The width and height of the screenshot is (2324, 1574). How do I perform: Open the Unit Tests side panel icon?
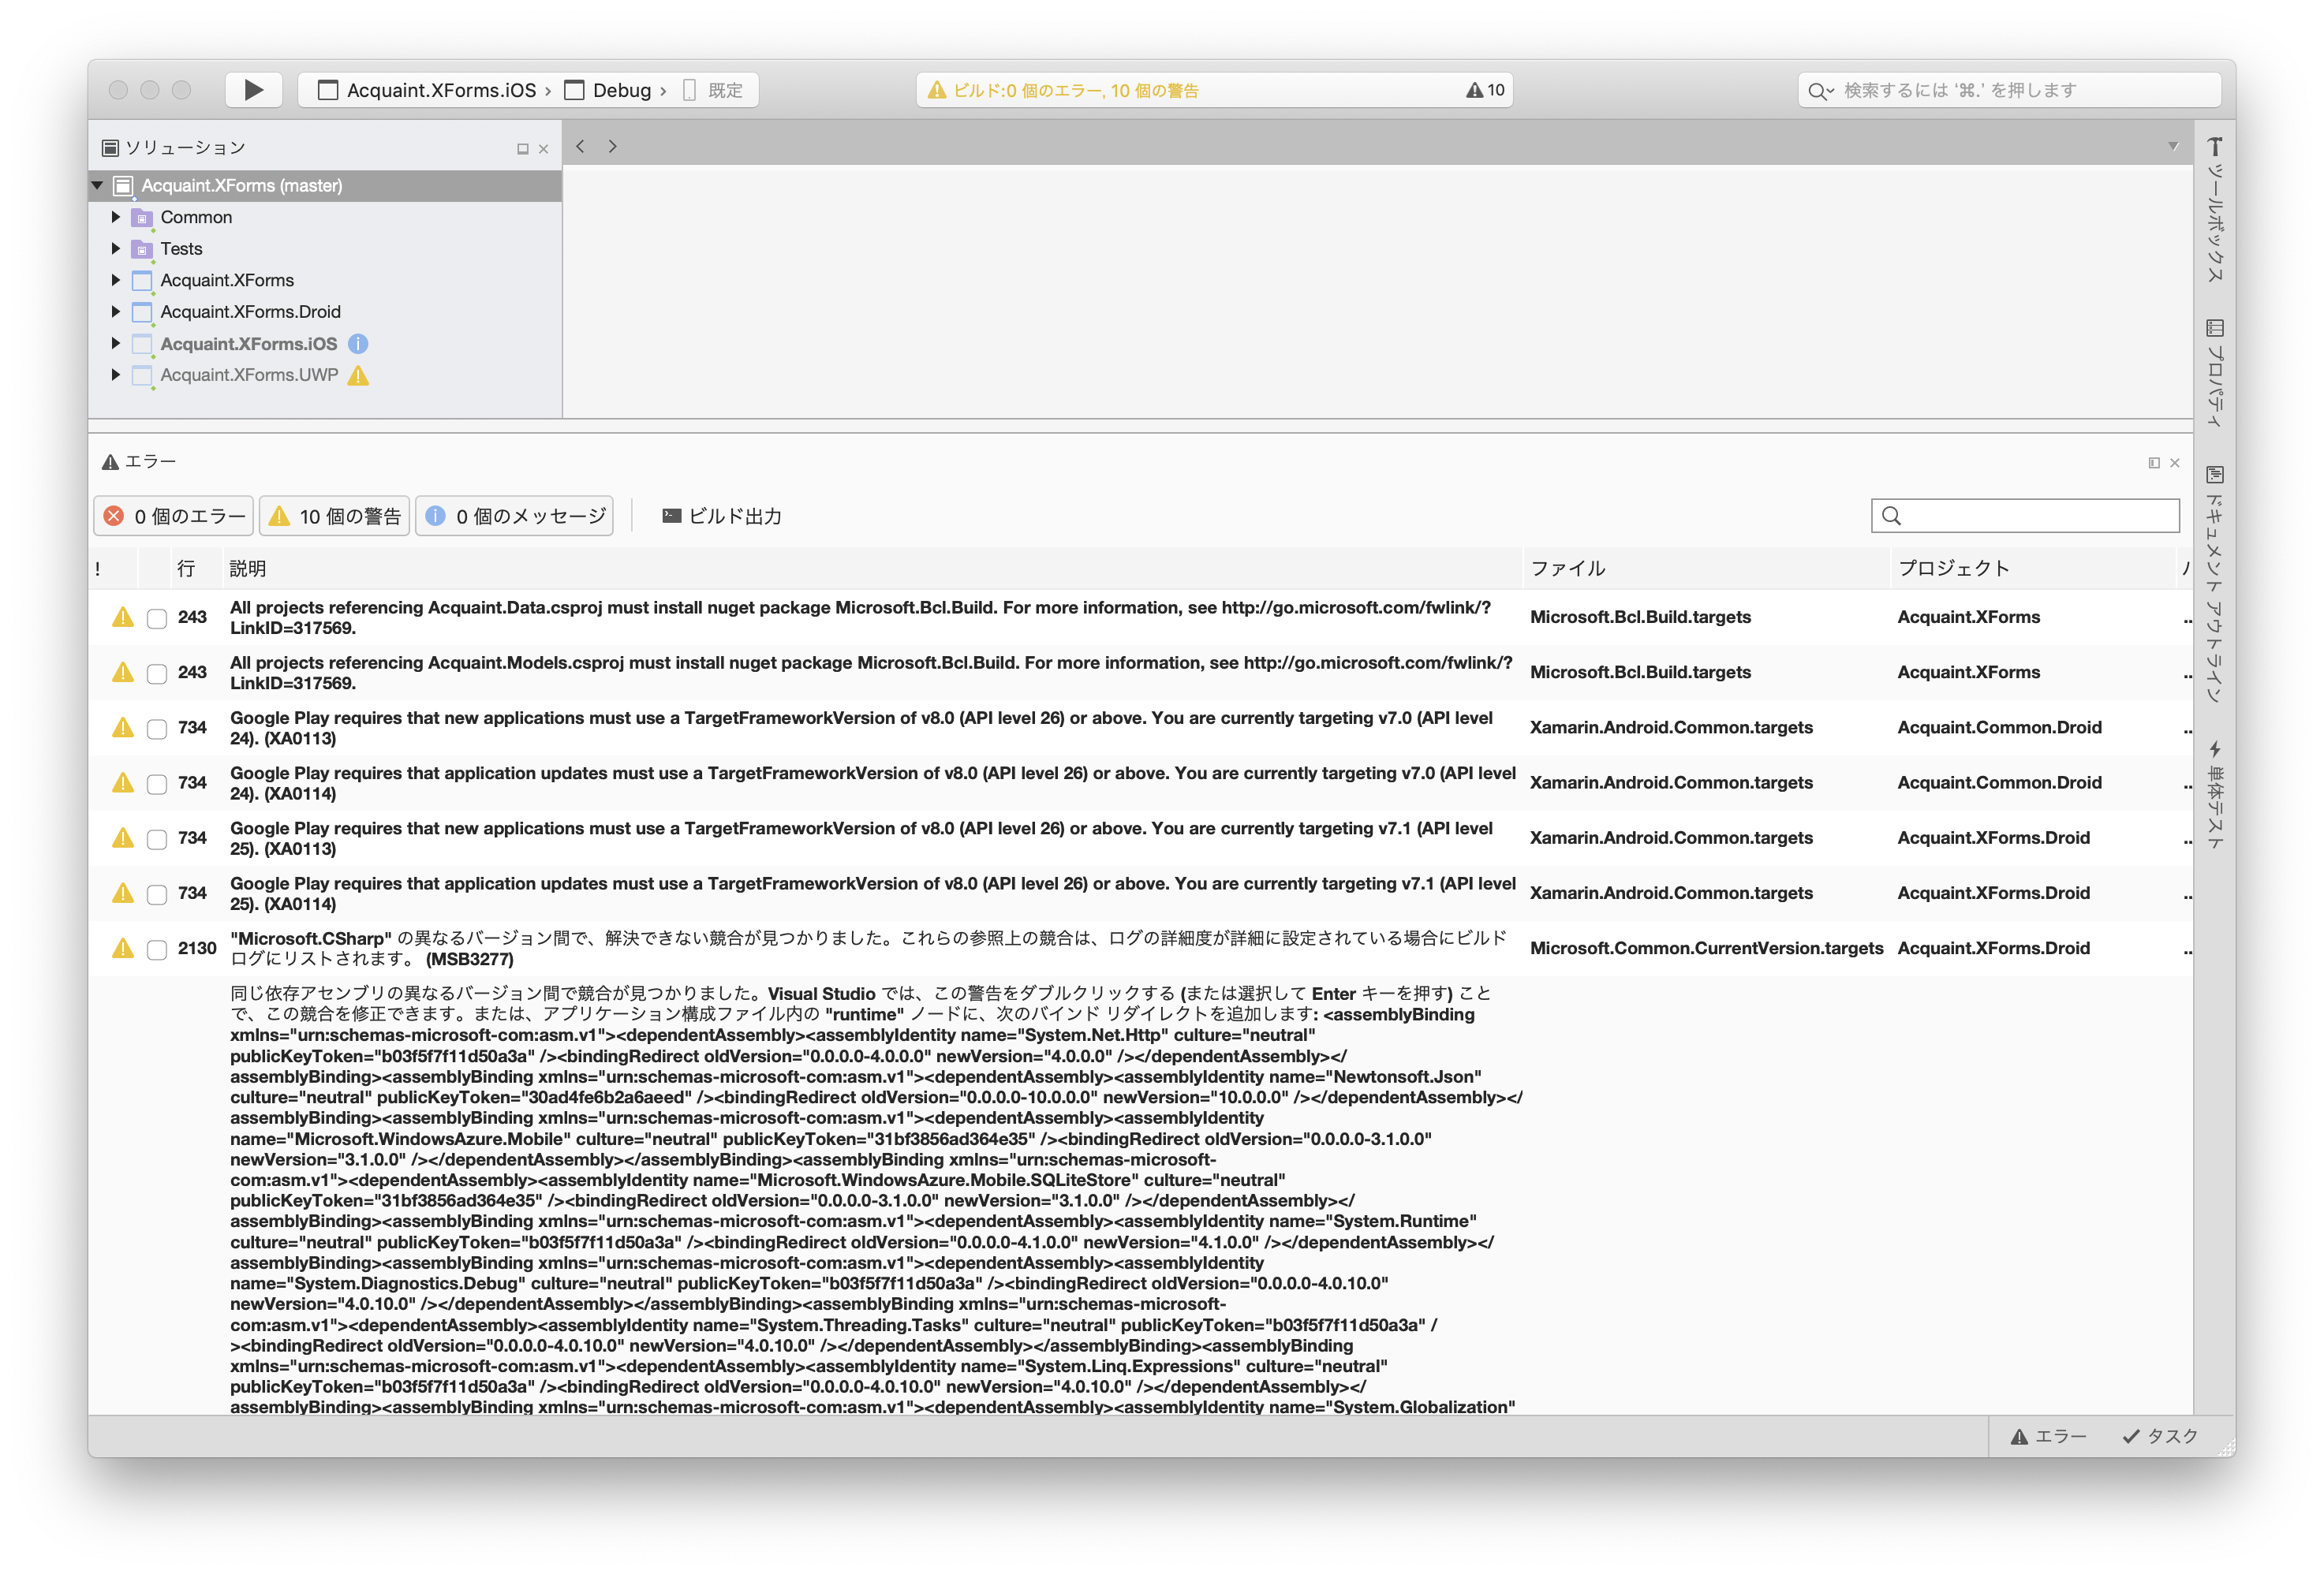click(2214, 749)
